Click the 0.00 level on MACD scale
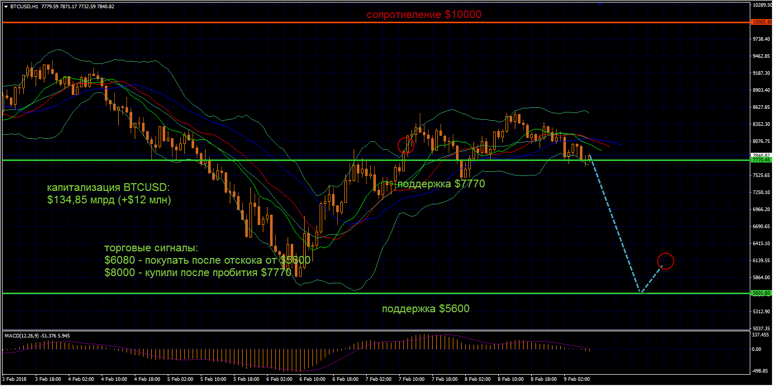 coord(758,349)
